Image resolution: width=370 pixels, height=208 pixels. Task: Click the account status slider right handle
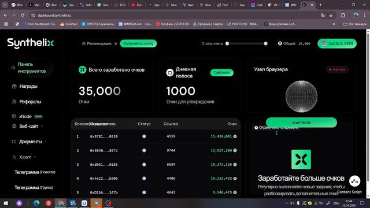tap(266, 43)
